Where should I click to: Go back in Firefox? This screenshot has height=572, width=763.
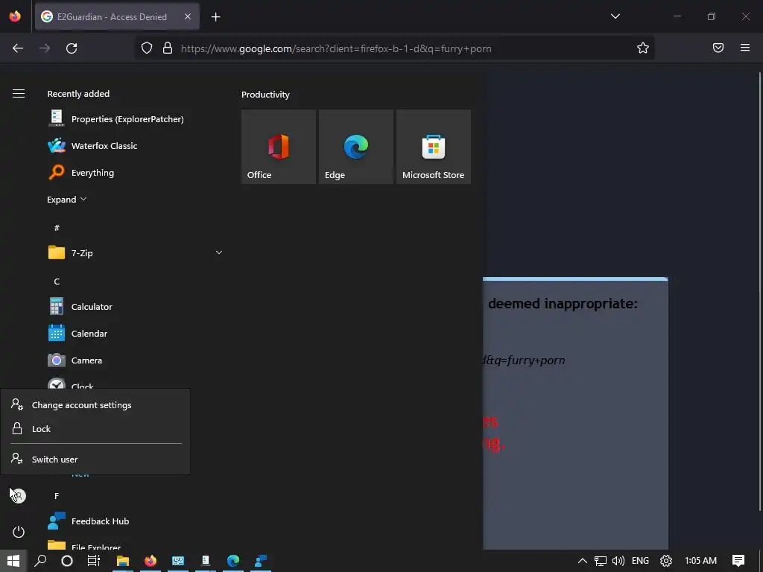pos(18,48)
